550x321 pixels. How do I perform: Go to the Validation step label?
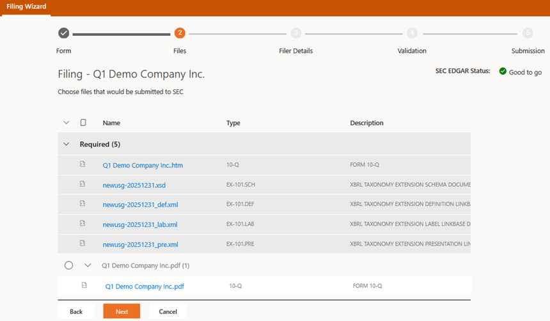point(412,51)
